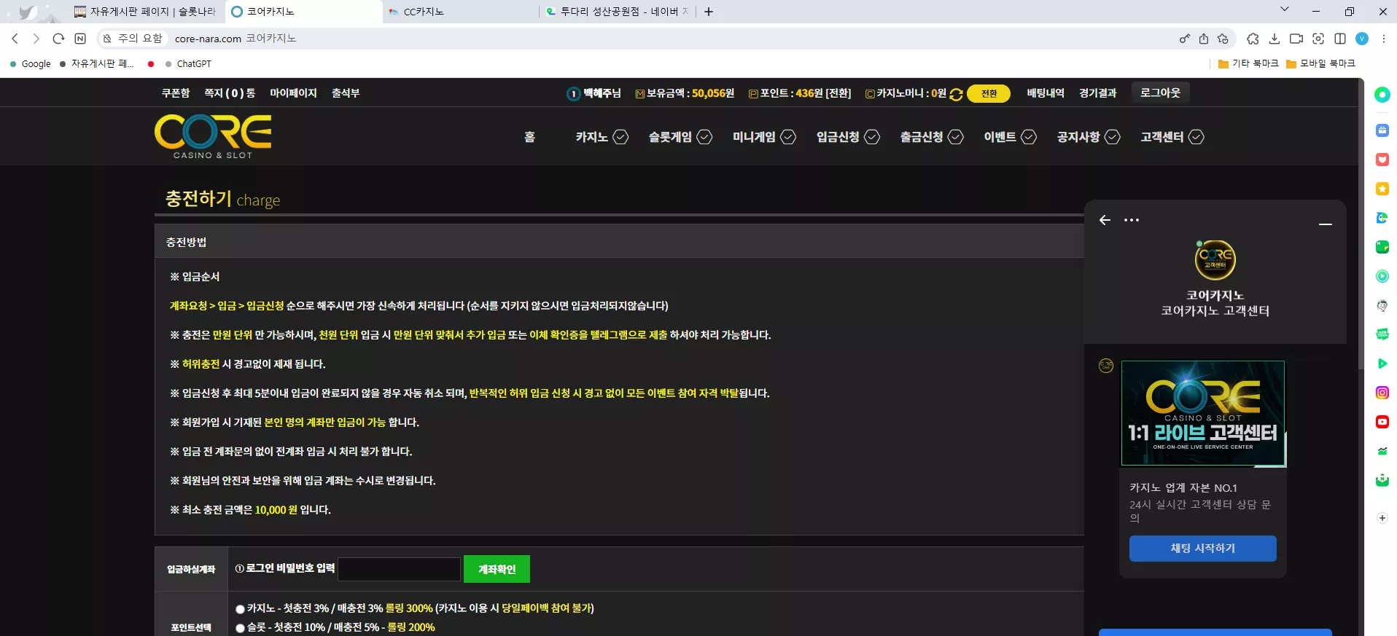Add a sidebar app with the plus icon
This screenshot has height=636, width=1397.
[x=1382, y=518]
